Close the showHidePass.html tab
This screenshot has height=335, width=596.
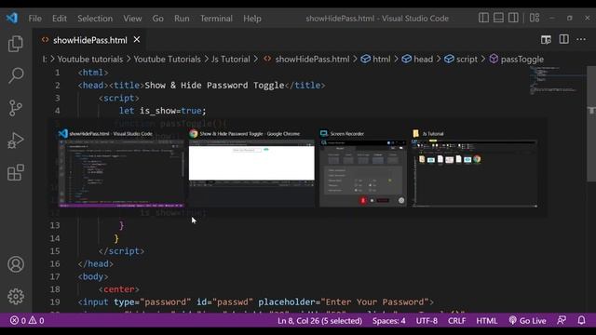point(137,39)
